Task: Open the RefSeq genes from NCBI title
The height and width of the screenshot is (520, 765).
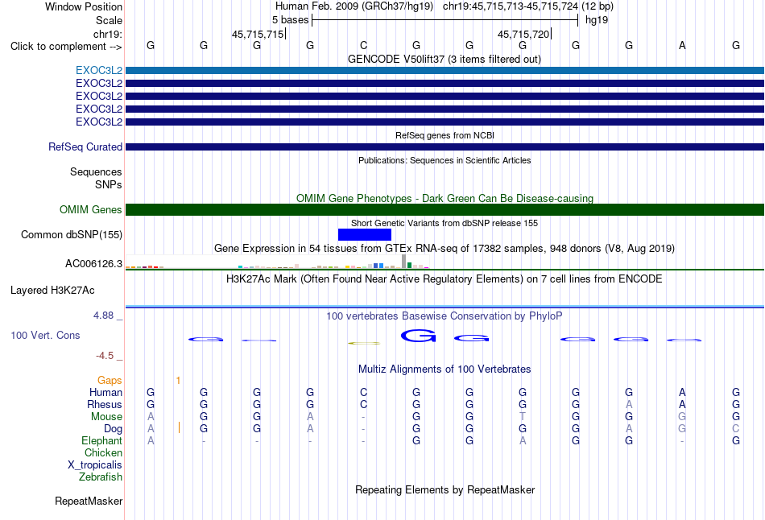Action: point(445,135)
